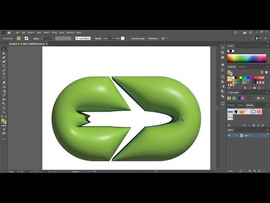
Task: Open the Window menu
Action: point(70,33)
